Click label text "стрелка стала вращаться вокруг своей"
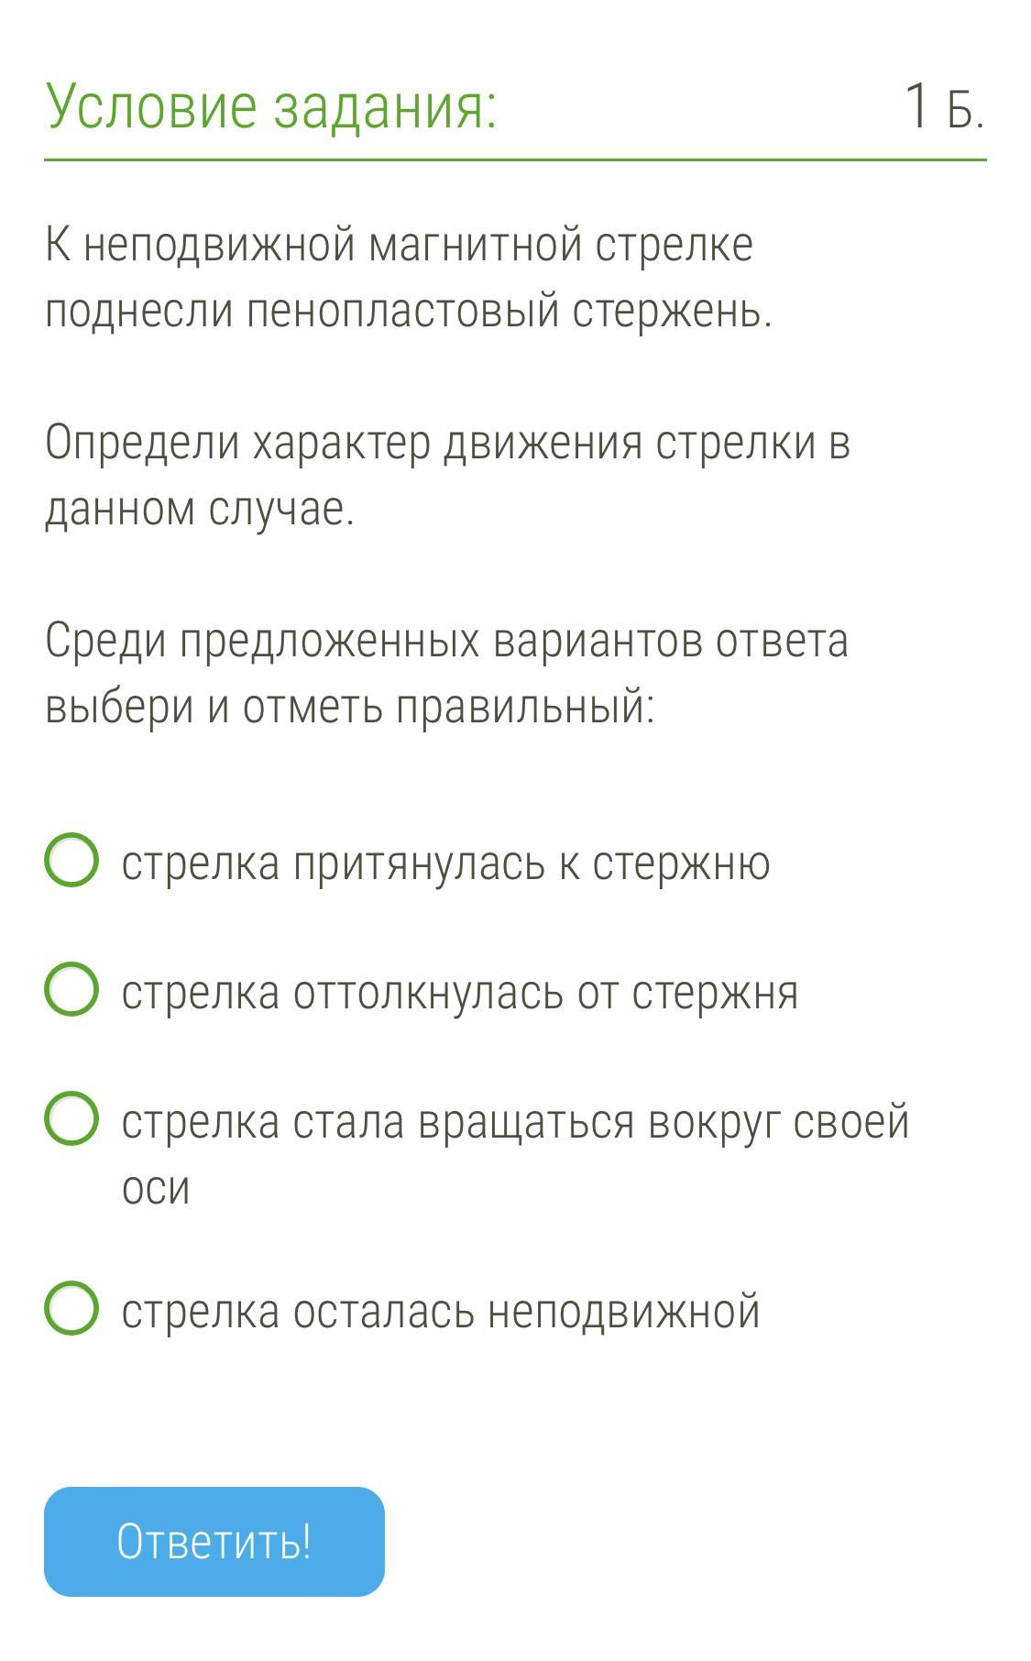The width and height of the screenshot is (1031, 1661). tap(515, 1122)
